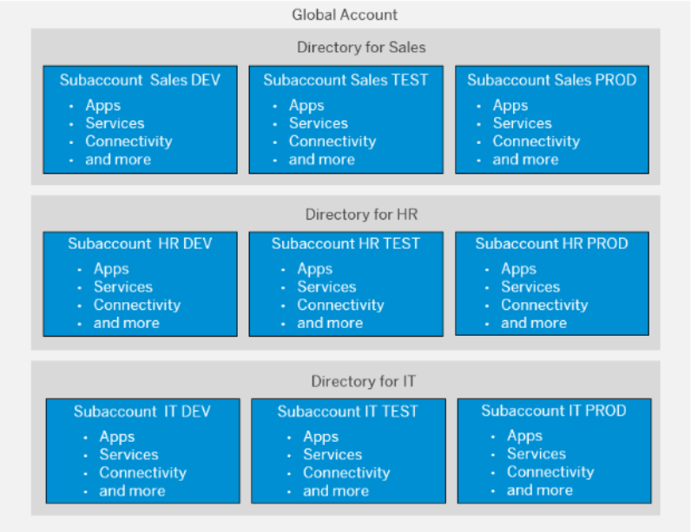Click Services in Subaccount IT PROD
This screenshot has height=532, width=691.
pos(536,454)
